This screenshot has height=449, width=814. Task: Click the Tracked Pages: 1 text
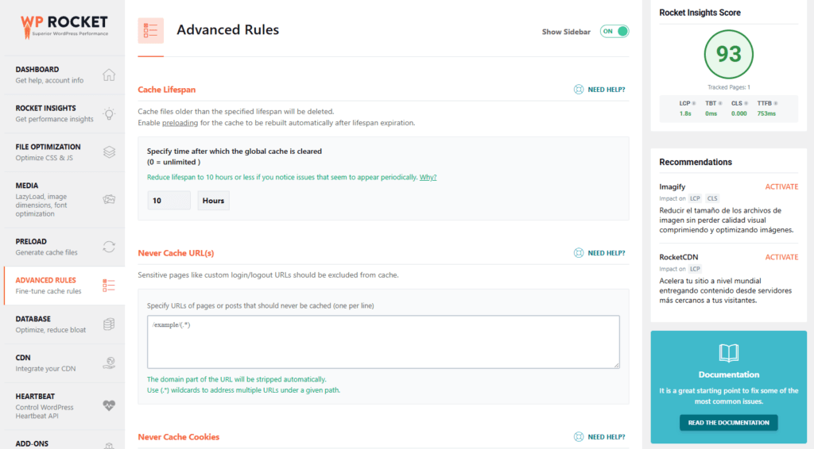coord(728,87)
